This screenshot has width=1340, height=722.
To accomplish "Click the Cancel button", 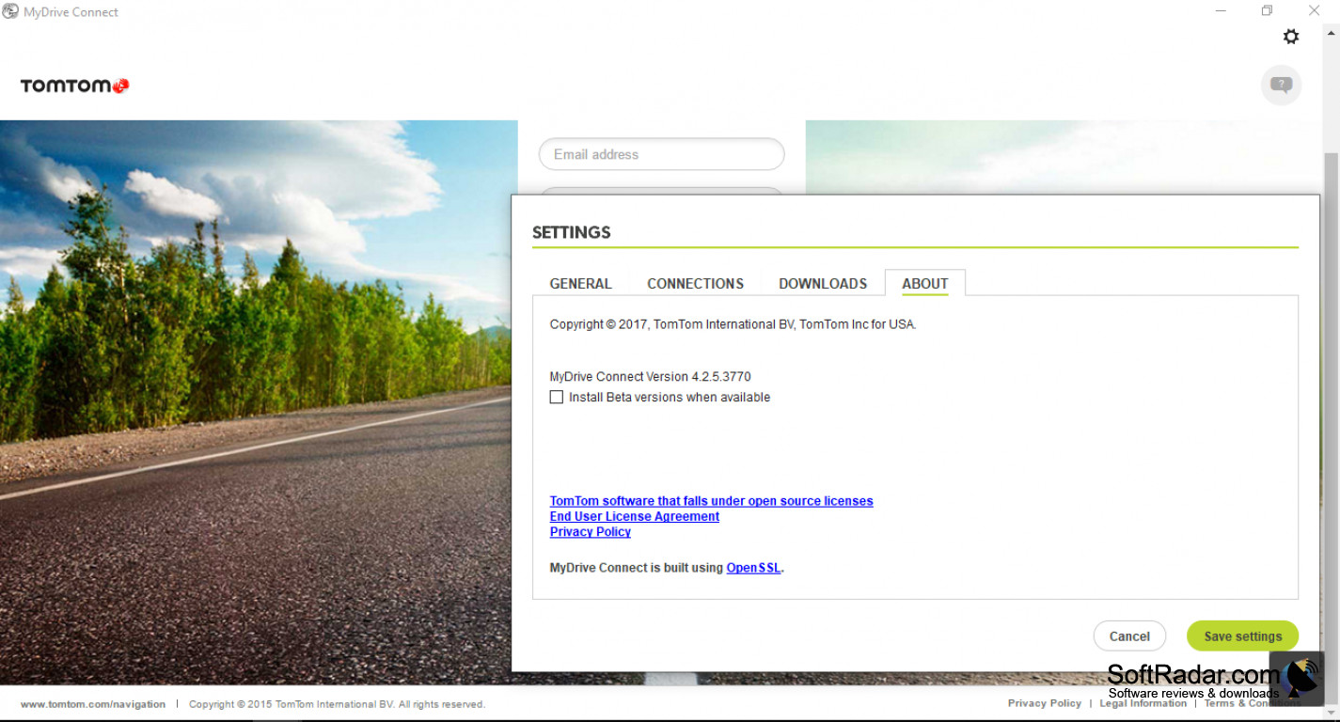I will click(1129, 636).
